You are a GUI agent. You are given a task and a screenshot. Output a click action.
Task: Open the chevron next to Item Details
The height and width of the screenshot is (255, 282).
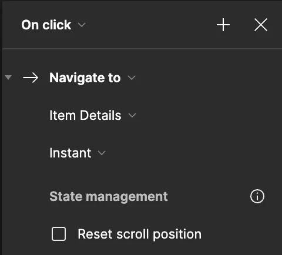coord(132,115)
